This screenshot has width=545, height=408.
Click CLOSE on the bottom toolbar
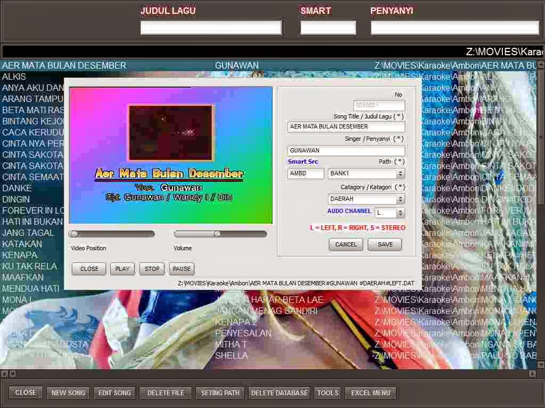pos(25,392)
